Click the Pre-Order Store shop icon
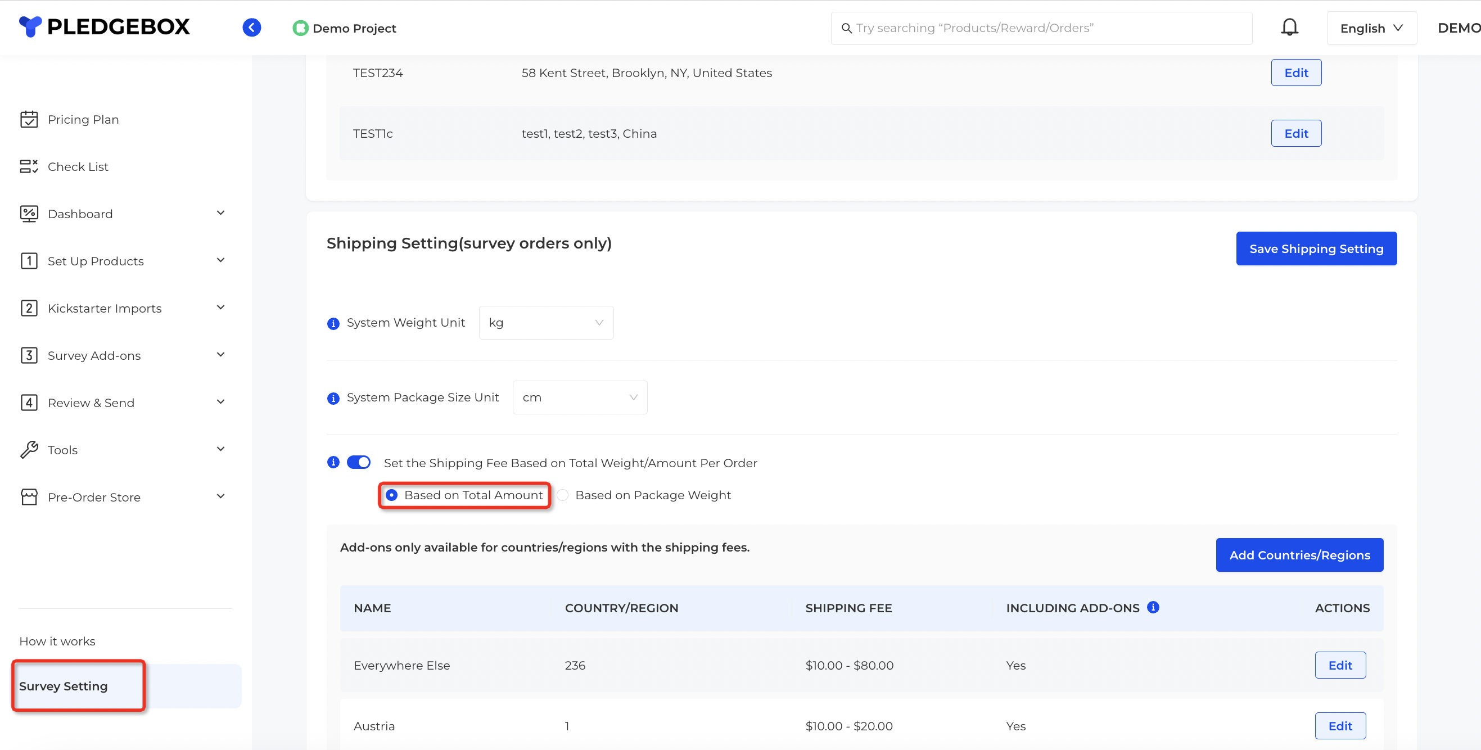The image size is (1481, 750). (x=29, y=496)
